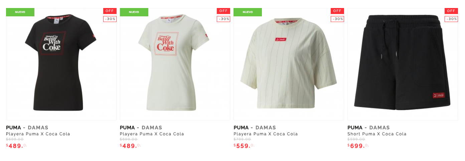Viewport: 465px width, 161px height.
Task: Click the -30% tag on the light green t-shirt
Action: pos(223,19)
